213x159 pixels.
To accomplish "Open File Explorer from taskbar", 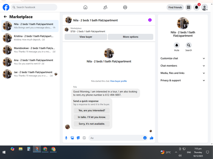I will 20,149.
